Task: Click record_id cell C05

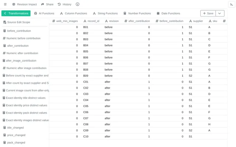Action: tap(86, 106)
